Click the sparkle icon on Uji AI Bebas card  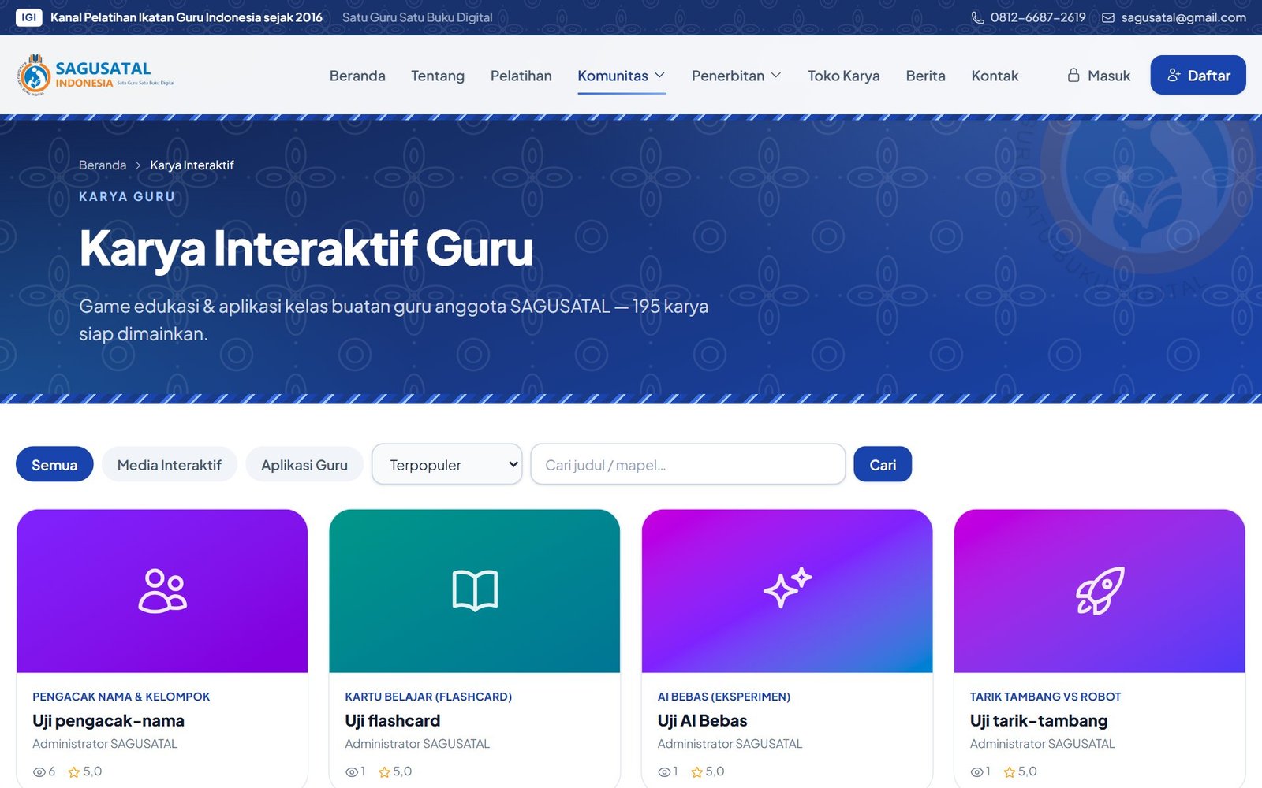(787, 588)
